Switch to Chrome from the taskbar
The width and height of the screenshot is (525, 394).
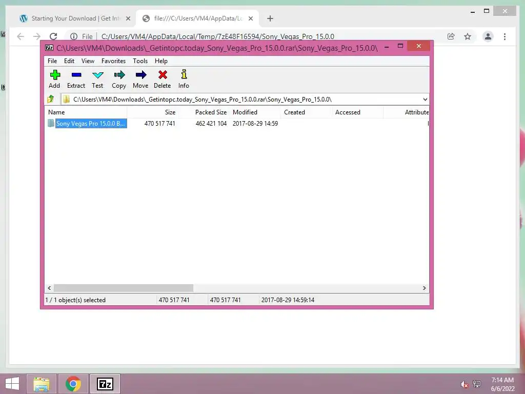point(73,384)
